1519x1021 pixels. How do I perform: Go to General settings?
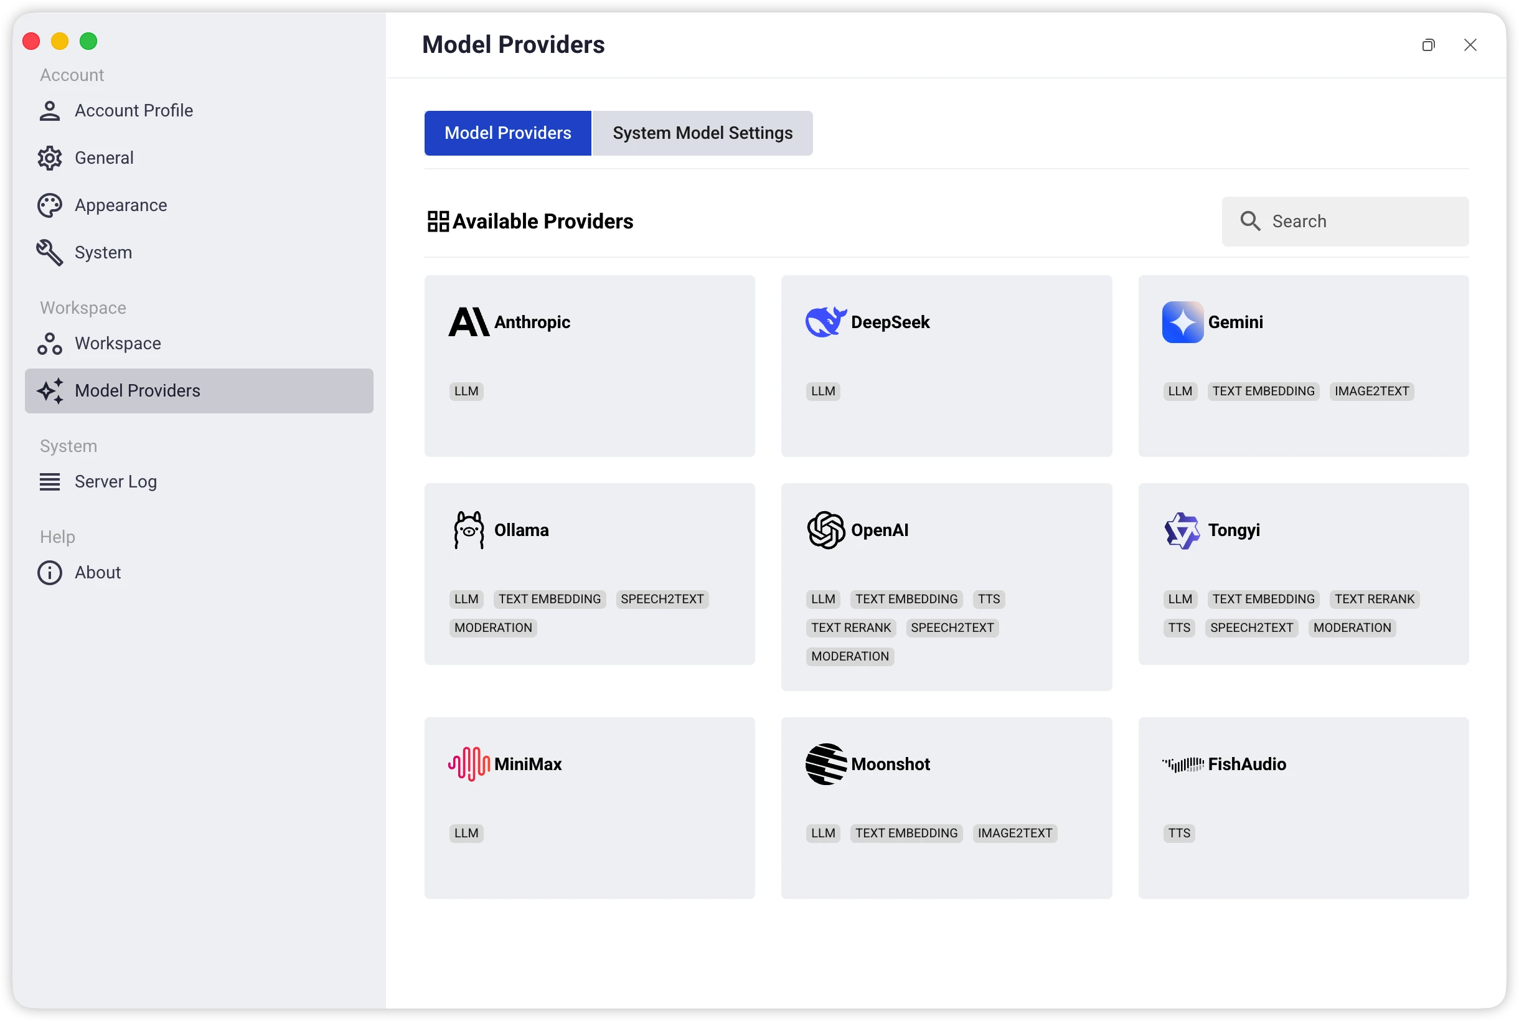coord(199,158)
